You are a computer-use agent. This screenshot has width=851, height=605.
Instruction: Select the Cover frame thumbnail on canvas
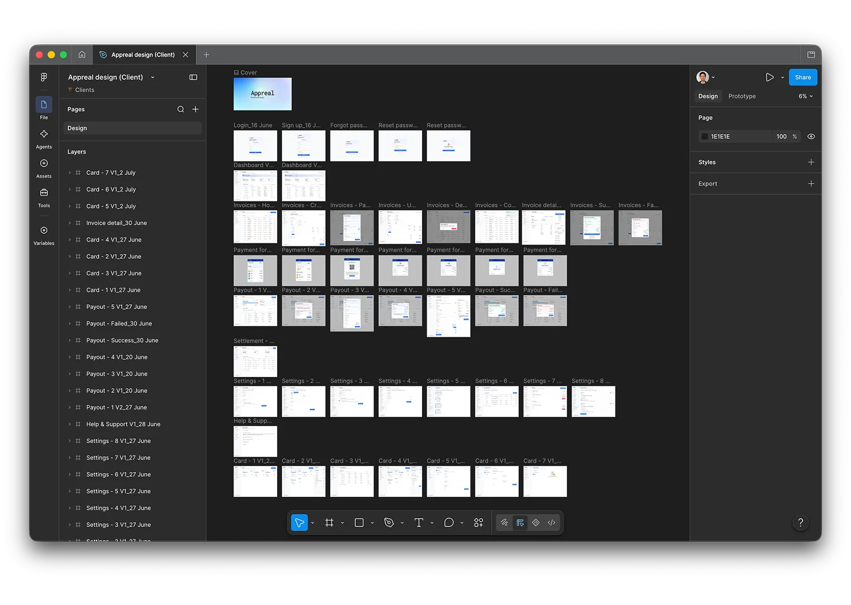[262, 94]
